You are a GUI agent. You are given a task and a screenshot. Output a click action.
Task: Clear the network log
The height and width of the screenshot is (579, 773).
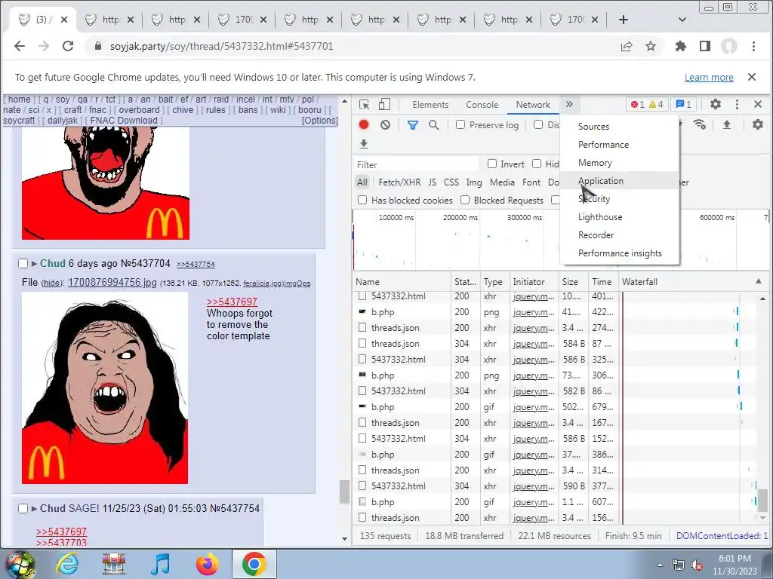pos(385,124)
